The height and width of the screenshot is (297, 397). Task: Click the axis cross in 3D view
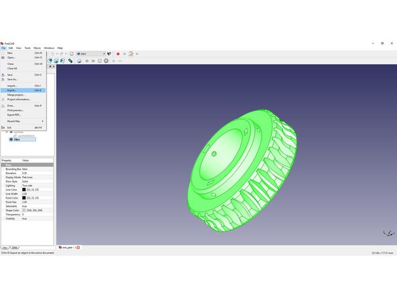388,233
